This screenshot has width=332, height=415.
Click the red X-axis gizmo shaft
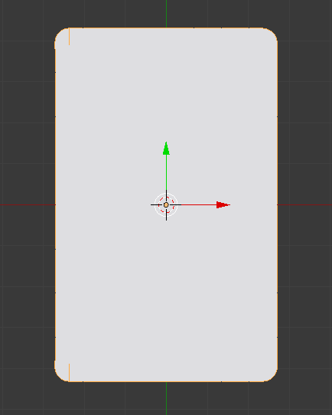click(199, 205)
